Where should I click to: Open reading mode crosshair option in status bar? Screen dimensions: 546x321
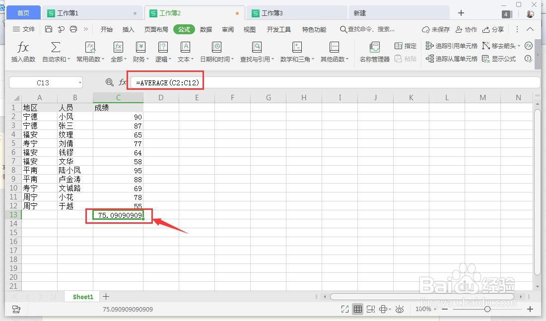pos(385,309)
